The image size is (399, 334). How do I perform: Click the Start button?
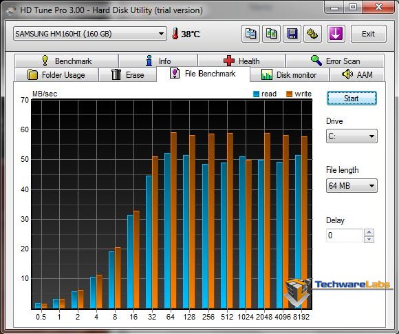click(352, 98)
